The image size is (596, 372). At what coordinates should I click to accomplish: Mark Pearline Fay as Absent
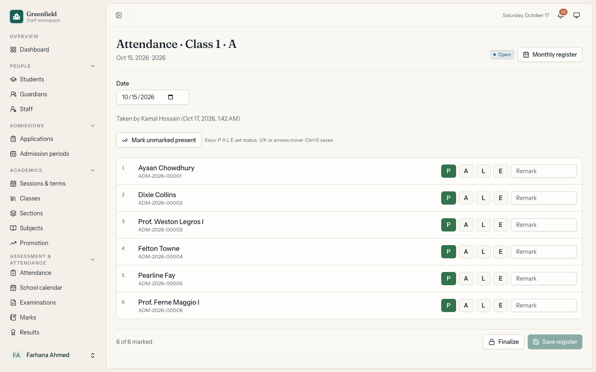[466, 279]
